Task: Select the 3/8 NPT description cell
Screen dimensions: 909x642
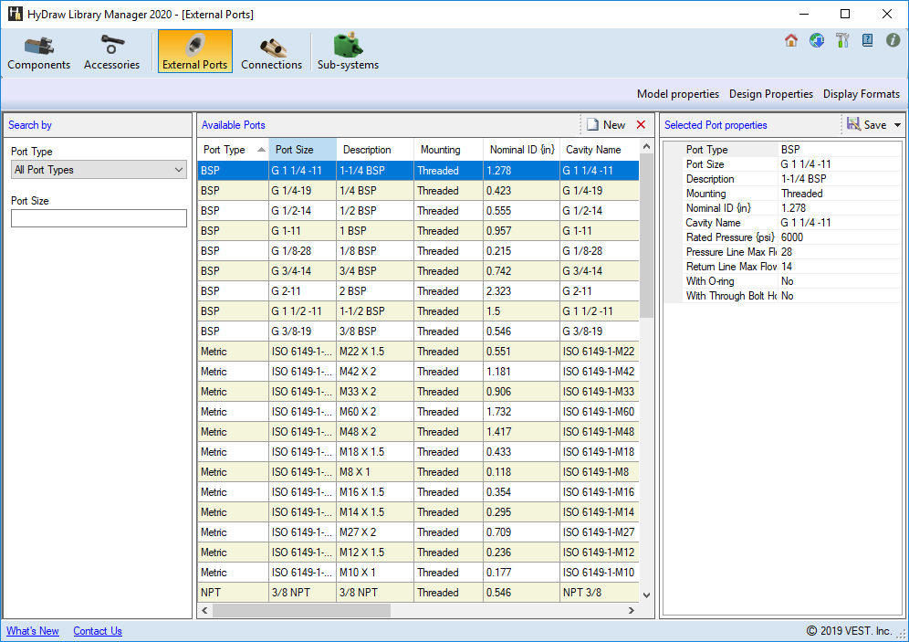Action: (375, 593)
